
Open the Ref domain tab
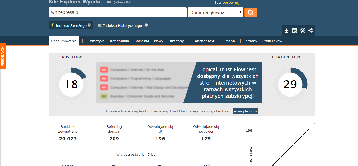click(119, 41)
